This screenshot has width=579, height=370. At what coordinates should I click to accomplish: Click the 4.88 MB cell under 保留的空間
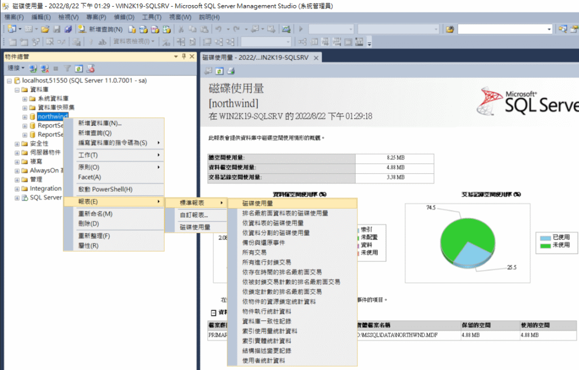tap(491, 336)
